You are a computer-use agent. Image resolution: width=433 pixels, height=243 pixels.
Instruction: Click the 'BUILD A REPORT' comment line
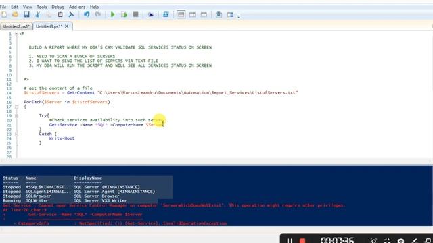pos(120,47)
